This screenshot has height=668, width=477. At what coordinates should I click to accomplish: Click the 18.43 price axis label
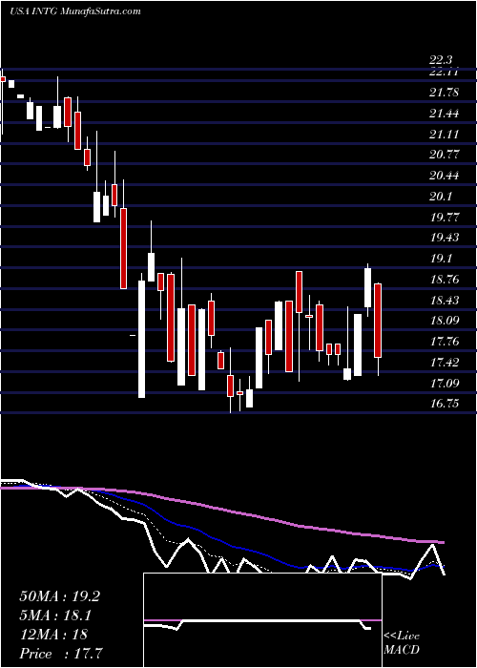pyautogui.click(x=445, y=301)
